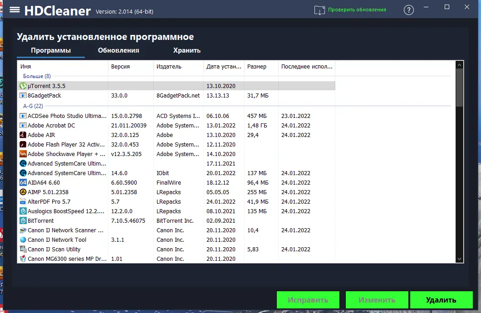
Task: Open the Хранить tab
Action: coord(187,50)
